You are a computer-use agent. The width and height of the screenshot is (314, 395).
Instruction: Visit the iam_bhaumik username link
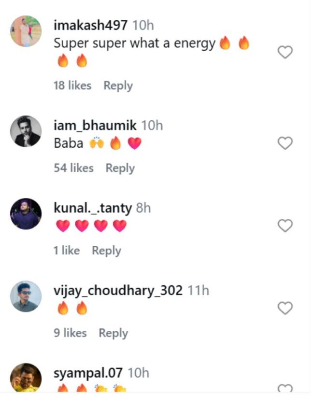coord(95,126)
